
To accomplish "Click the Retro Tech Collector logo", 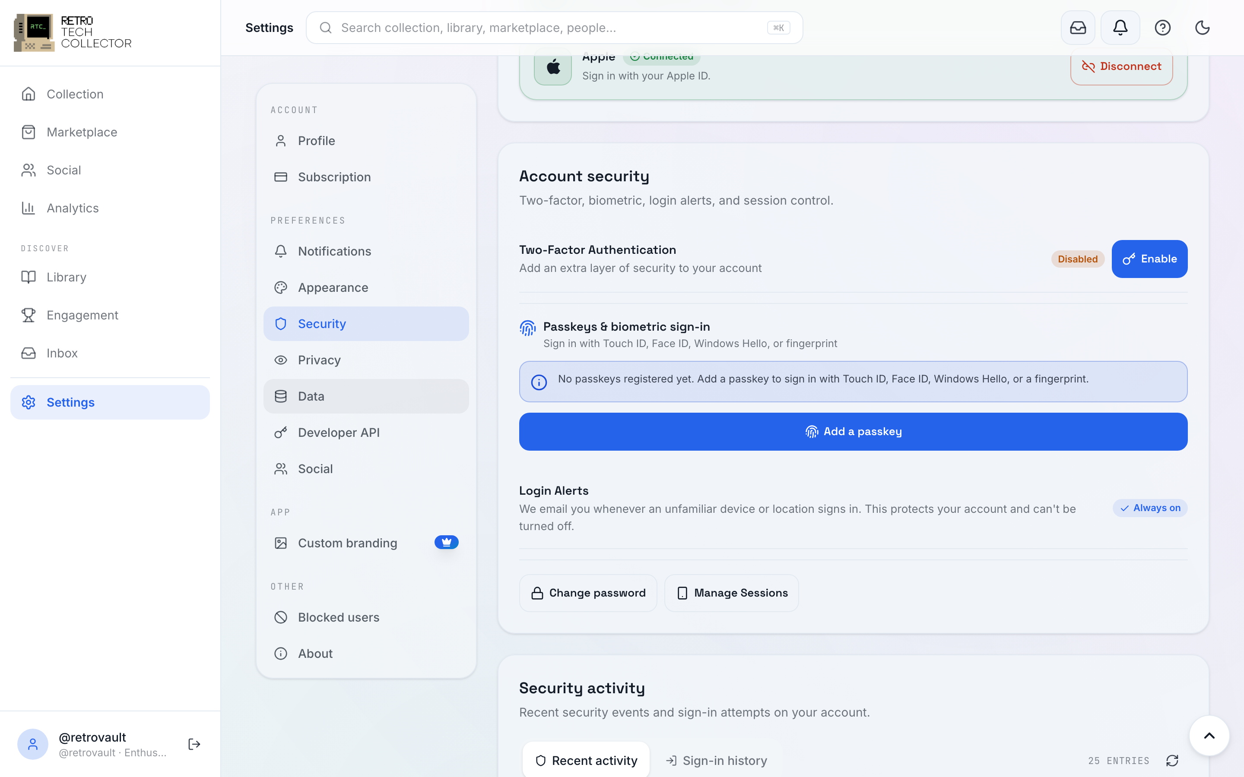I will (73, 32).
